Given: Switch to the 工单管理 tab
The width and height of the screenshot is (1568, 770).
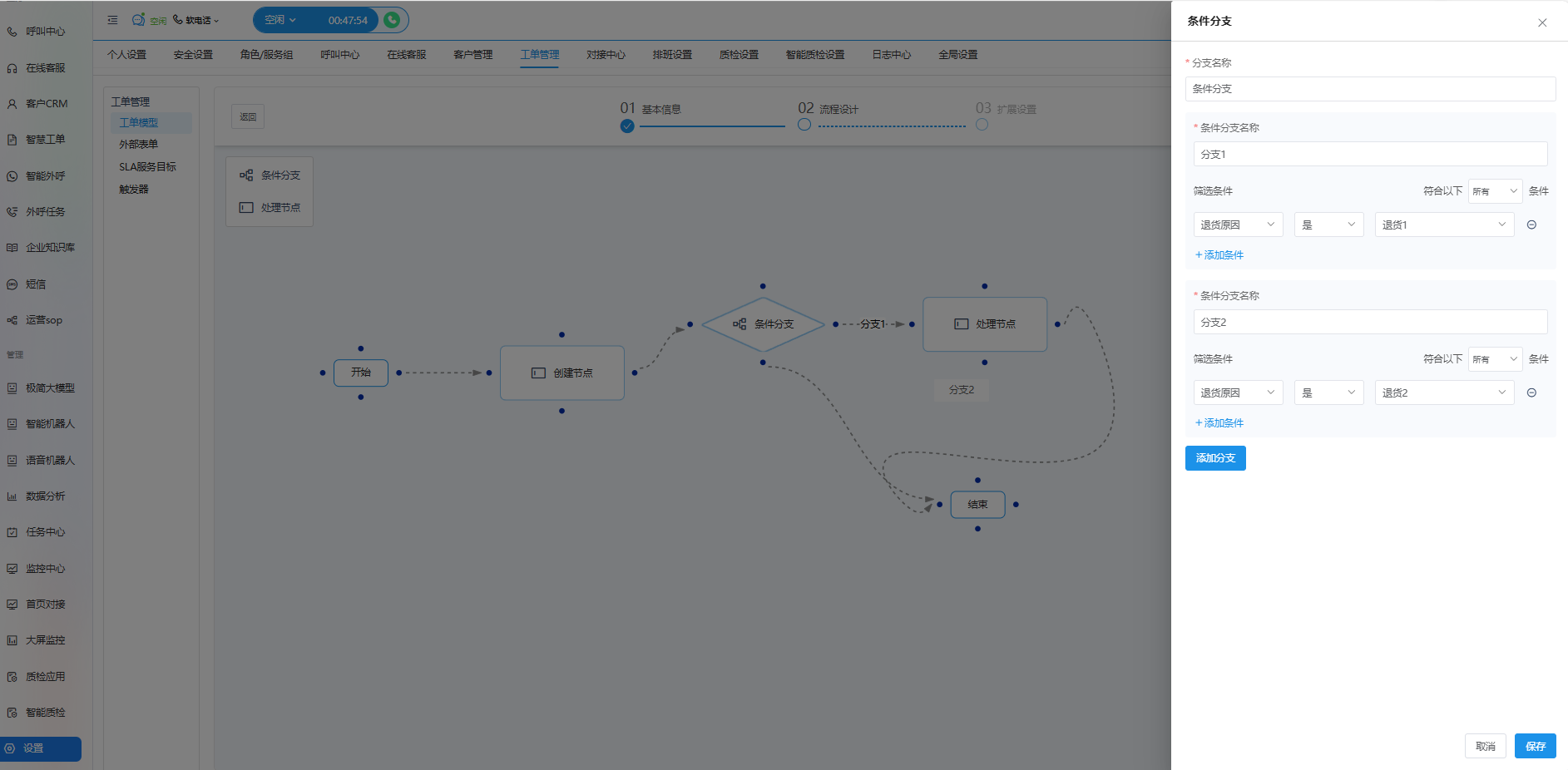Looking at the screenshot, I should (540, 55).
